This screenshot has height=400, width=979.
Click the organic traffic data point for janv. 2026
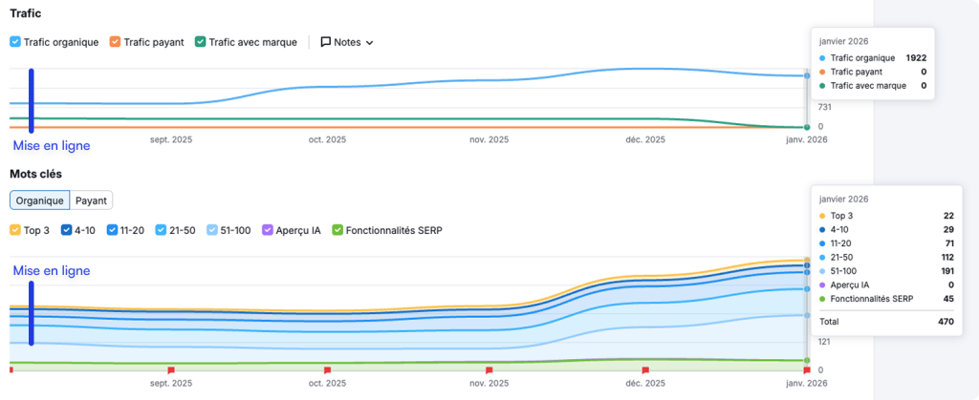(807, 75)
